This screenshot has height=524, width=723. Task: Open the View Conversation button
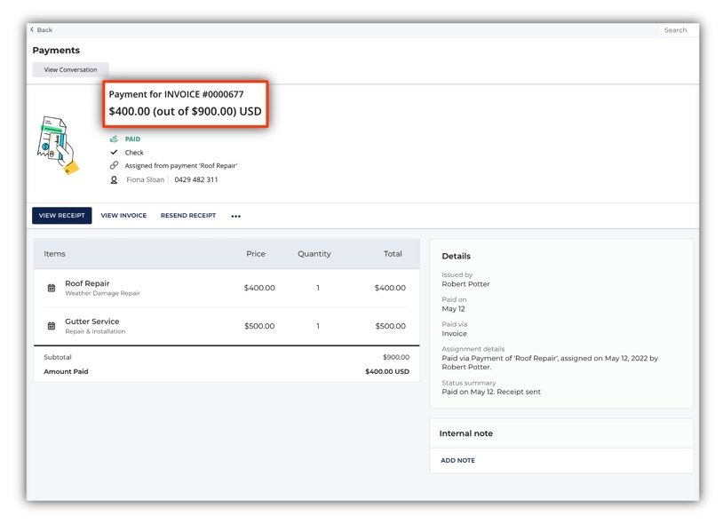tap(70, 69)
